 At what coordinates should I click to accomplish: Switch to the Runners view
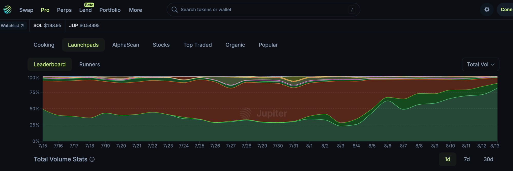click(90, 64)
